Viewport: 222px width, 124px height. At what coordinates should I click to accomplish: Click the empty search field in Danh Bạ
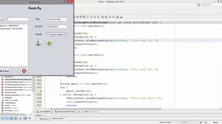(x=18, y=19)
